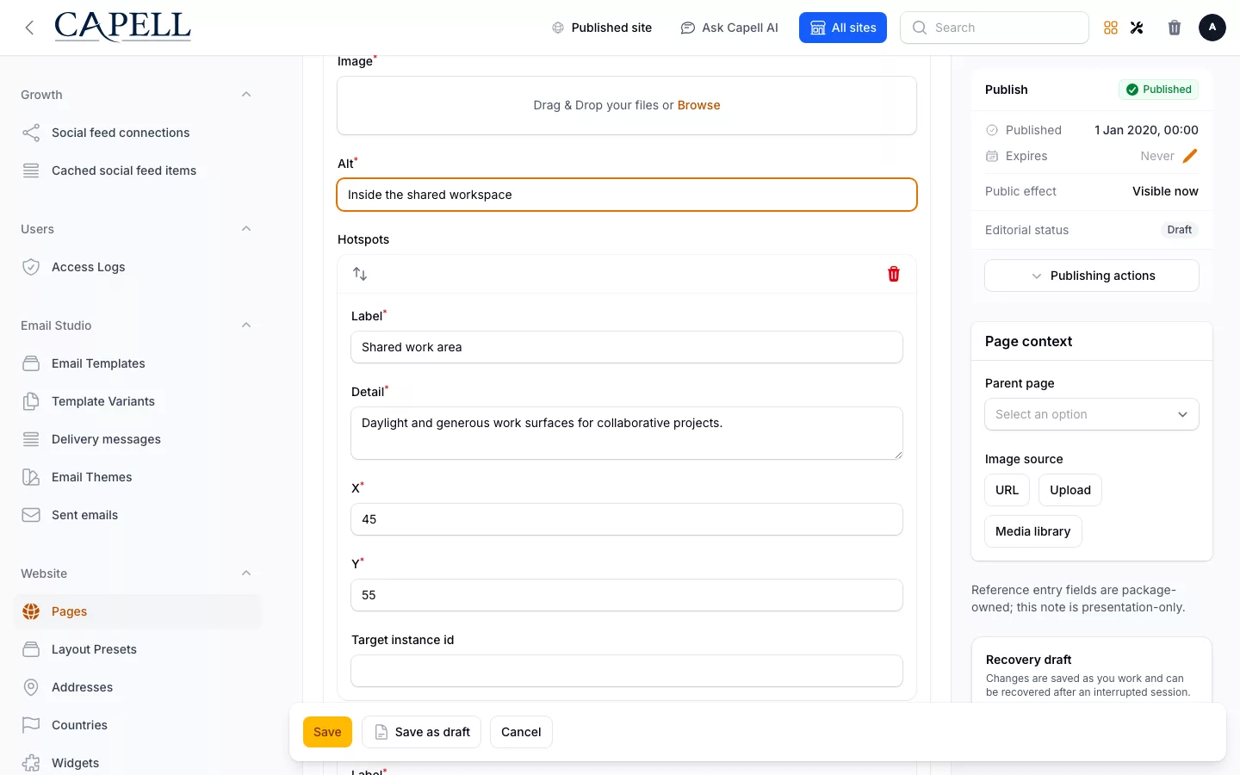Viewport: 1240px width, 775px height.
Task: Open Cached social feed items
Action: pyautogui.click(x=138, y=170)
